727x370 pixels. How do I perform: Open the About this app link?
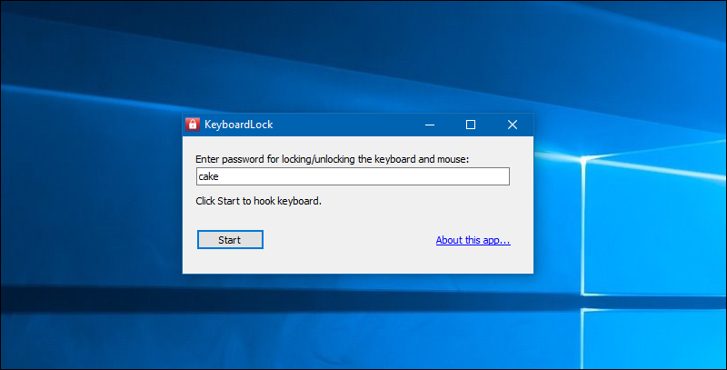473,240
